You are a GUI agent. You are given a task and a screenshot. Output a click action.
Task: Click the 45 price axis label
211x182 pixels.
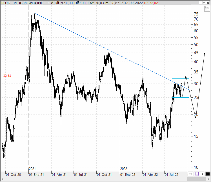(x=196, y=53)
